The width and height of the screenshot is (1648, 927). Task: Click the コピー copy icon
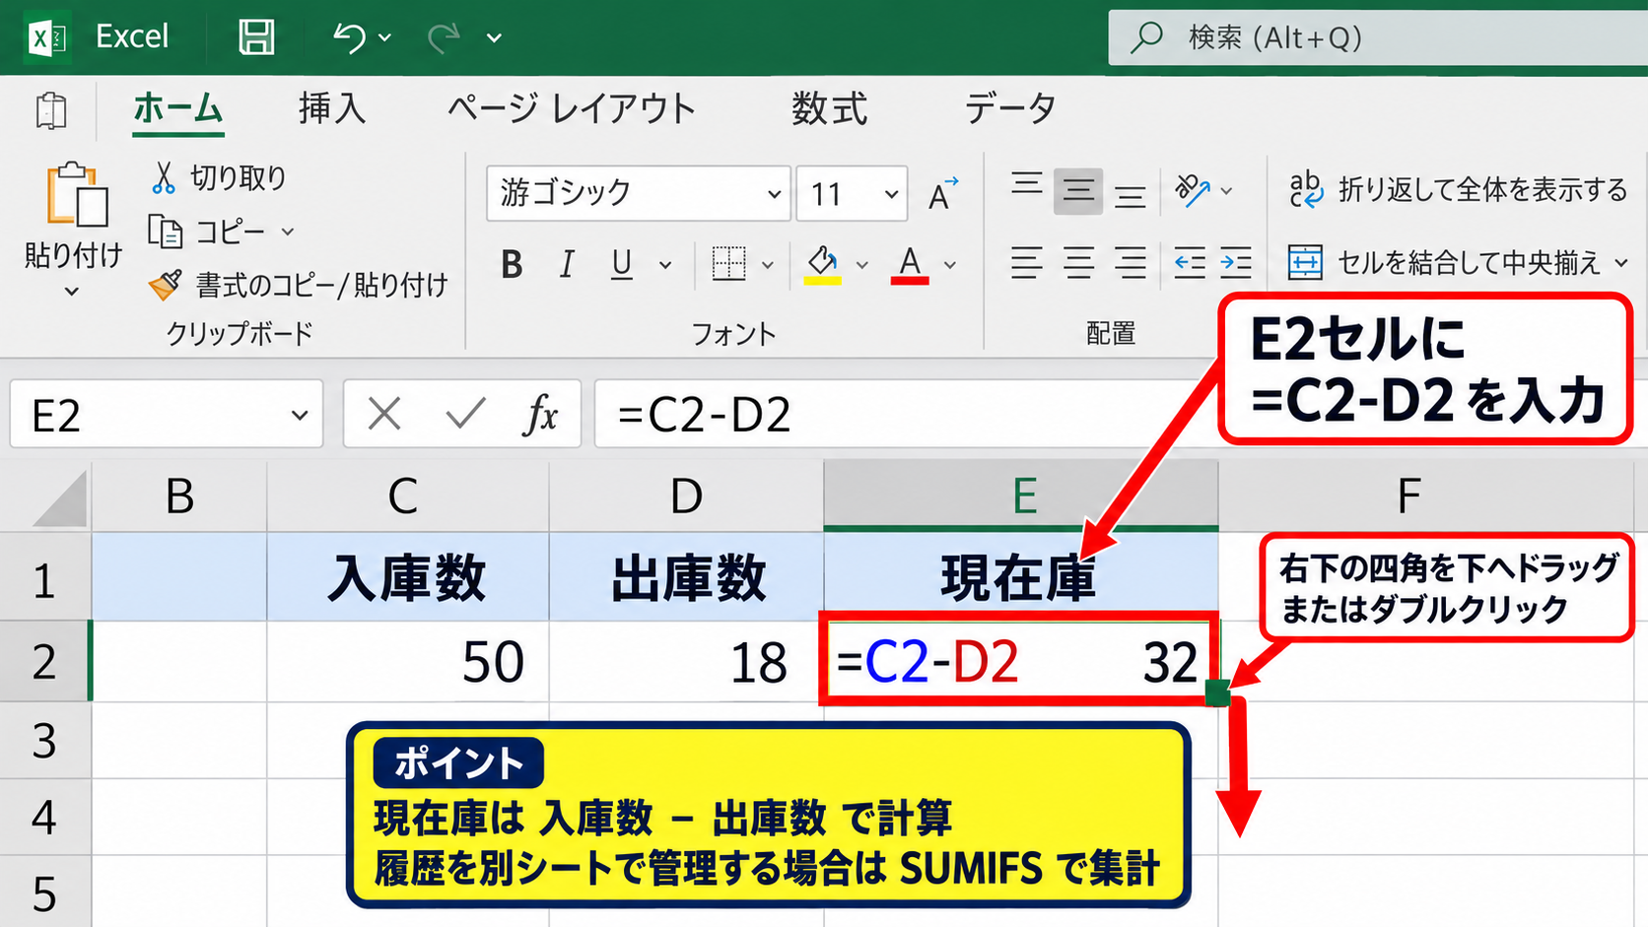pos(165,232)
